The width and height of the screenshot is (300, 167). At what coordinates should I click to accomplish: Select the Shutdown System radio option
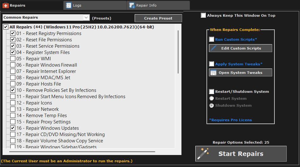tap(211, 105)
